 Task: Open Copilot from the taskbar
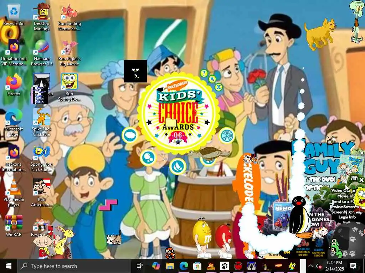click(x=156, y=266)
